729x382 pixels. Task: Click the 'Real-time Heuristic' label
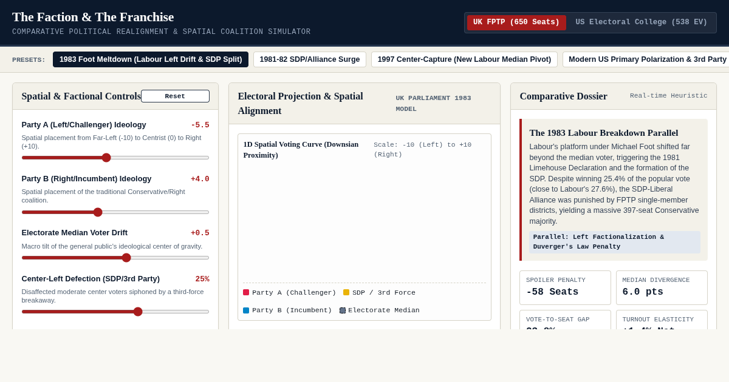[669, 96]
